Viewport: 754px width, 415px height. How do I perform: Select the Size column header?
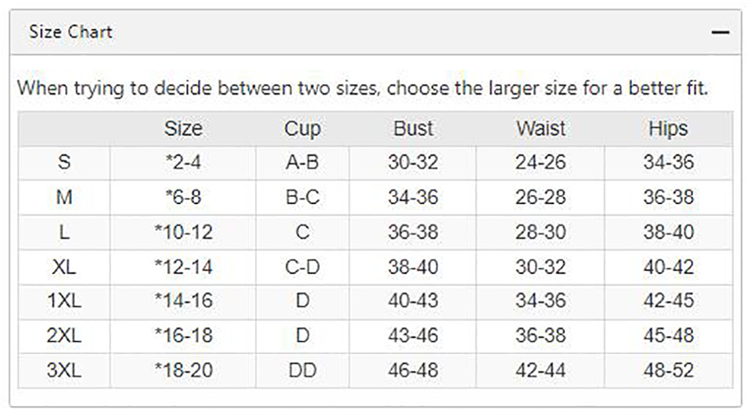(x=183, y=129)
